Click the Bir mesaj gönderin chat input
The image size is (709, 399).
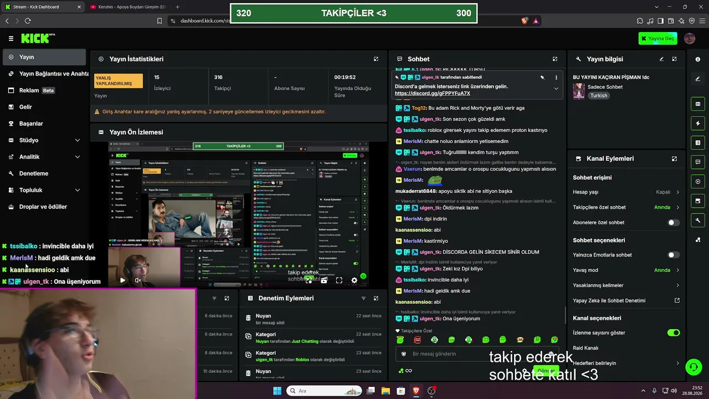pyautogui.click(x=476, y=354)
